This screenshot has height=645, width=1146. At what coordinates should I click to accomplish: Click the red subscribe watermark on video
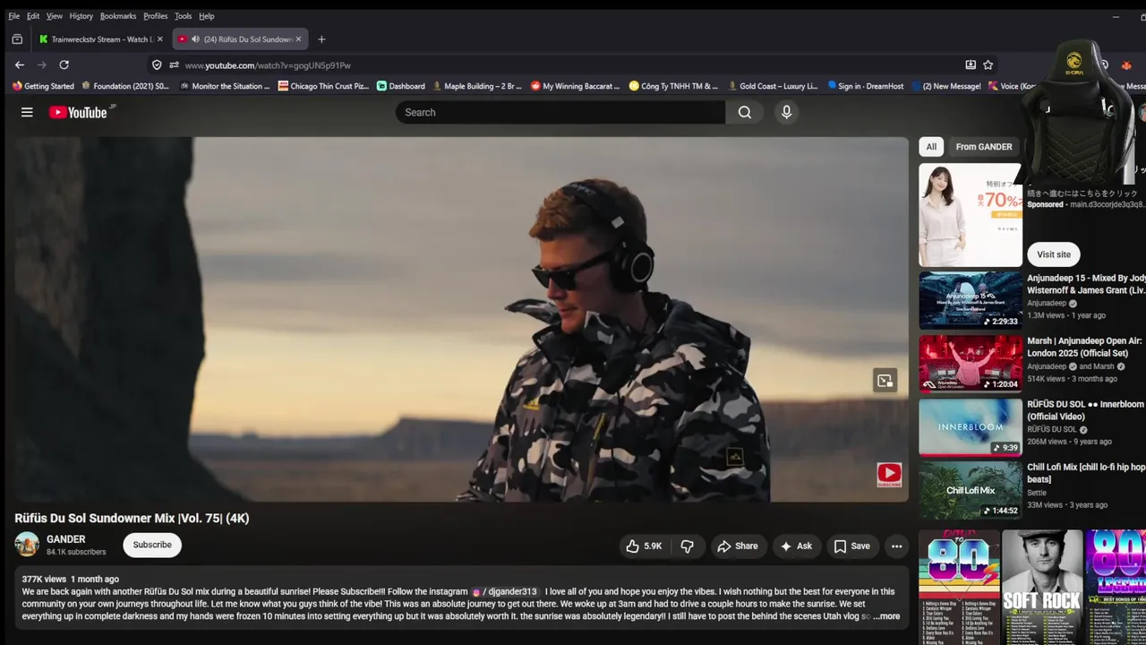coord(889,474)
